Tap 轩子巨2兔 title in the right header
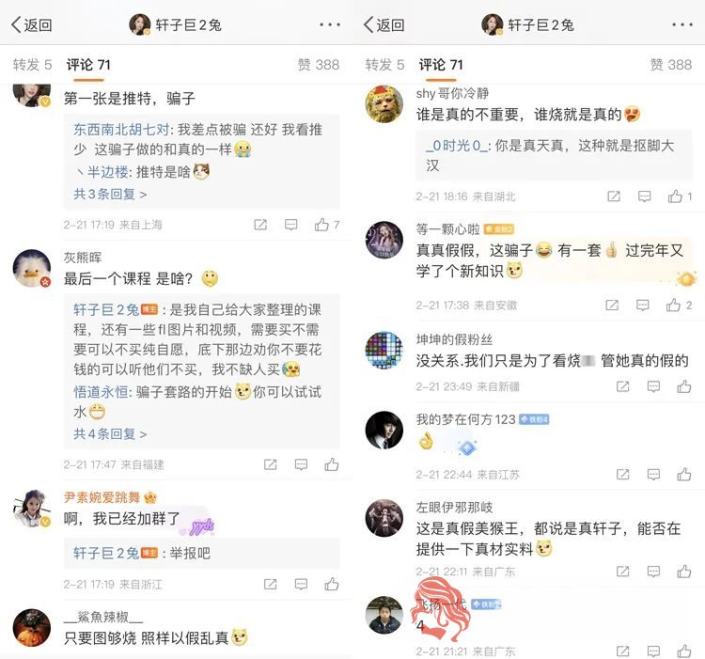The image size is (705, 659). [540, 24]
